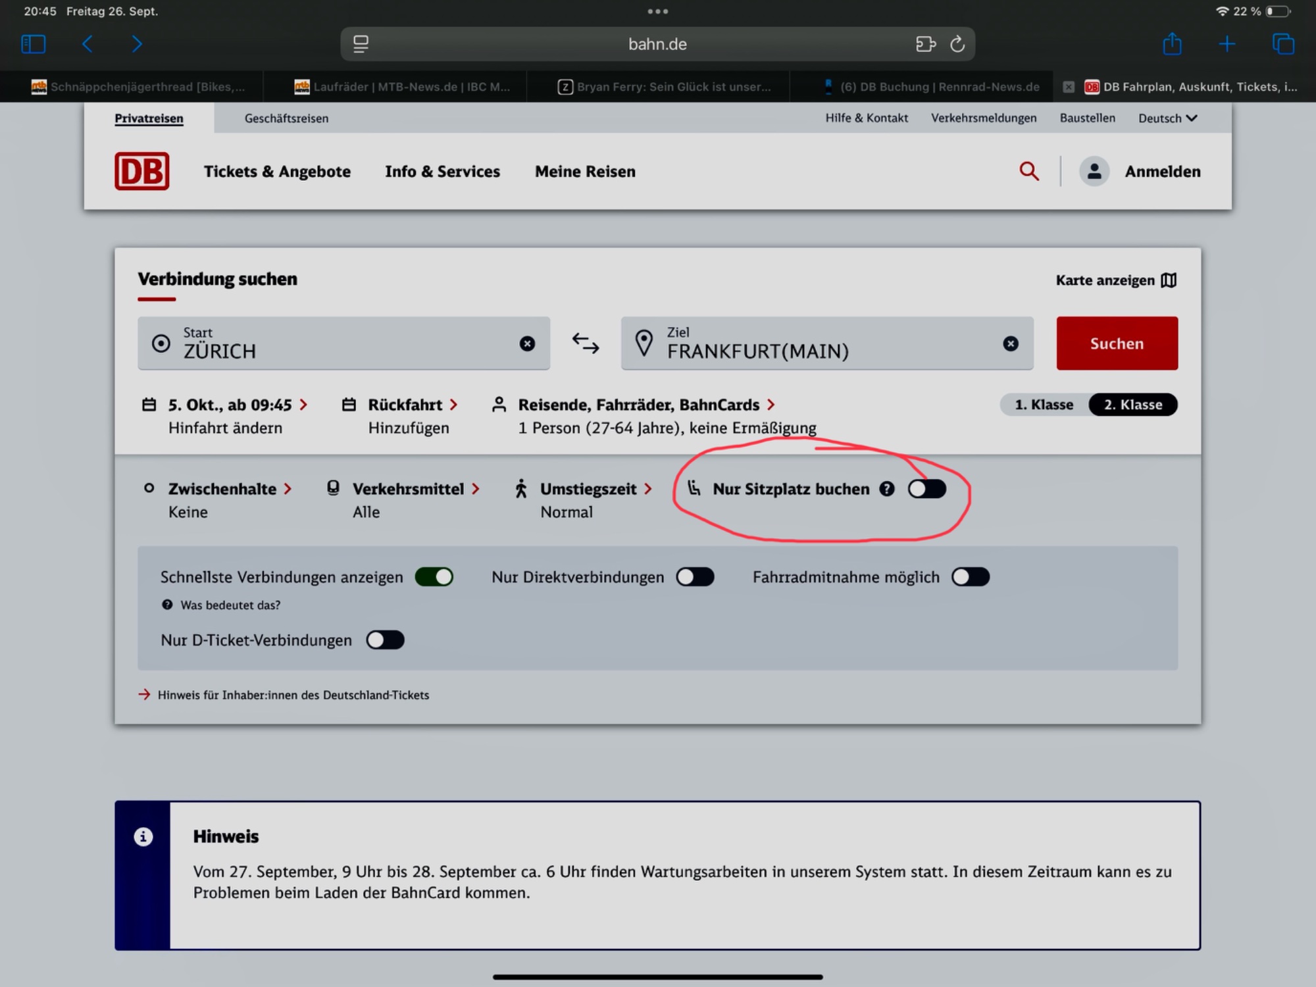Turn off Schnellste Verbindungen anzeigen switch
1316x987 pixels.
(x=434, y=577)
